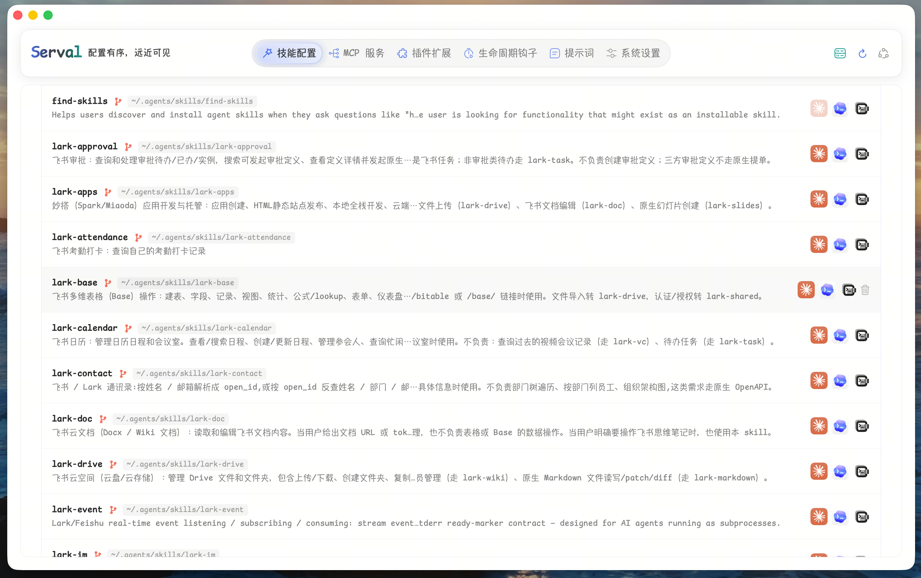Click the ~/.agents/skills/lark-base path chip

[x=178, y=283]
